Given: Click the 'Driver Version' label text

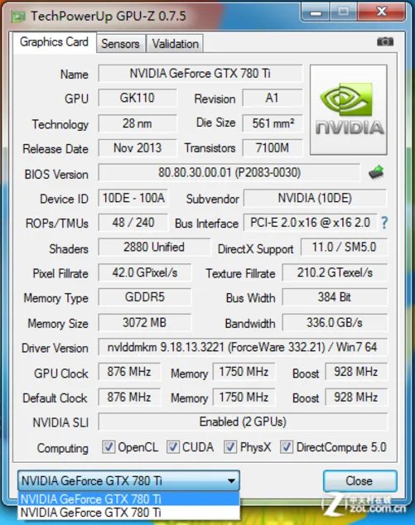Looking at the screenshot, I should [55, 349].
